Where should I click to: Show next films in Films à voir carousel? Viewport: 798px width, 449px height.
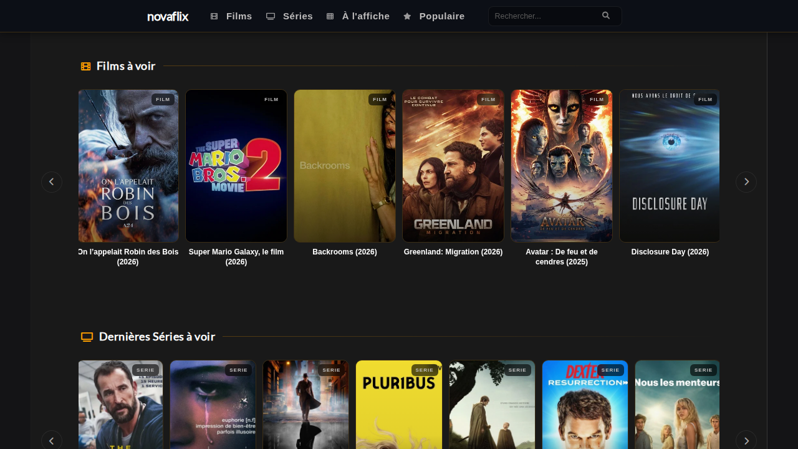pyautogui.click(x=746, y=182)
